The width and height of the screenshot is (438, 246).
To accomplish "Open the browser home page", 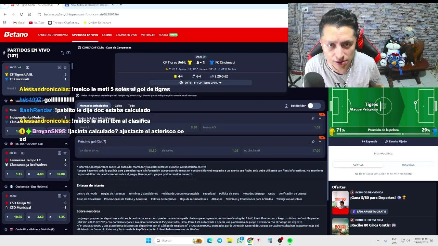I will pos(29,14).
